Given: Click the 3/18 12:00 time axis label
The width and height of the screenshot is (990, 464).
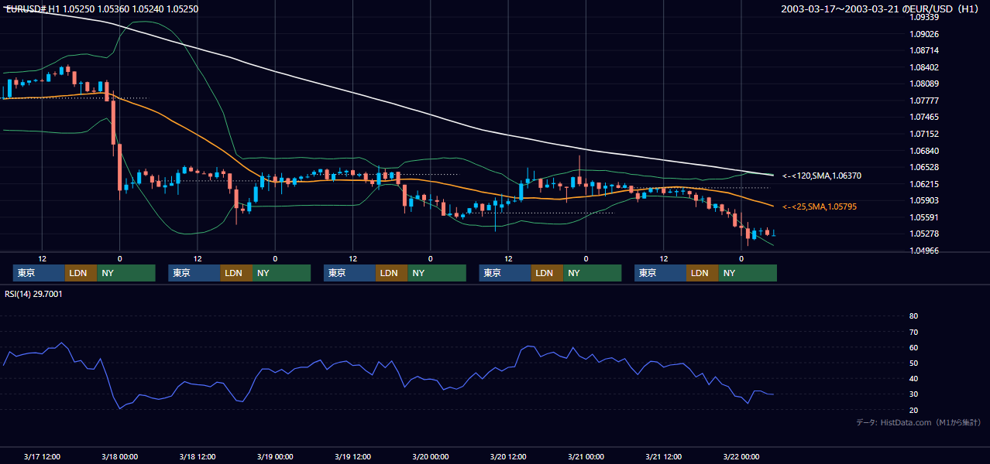Looking at the screenshot, I should [197, 456].
